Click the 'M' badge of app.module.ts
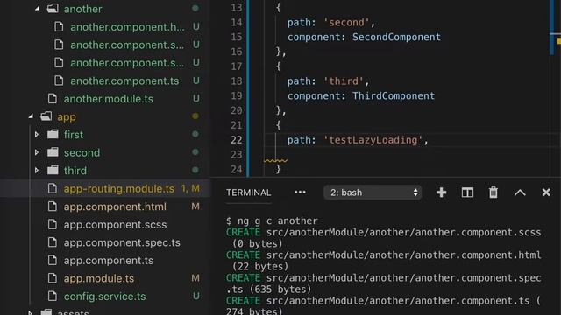This screenshot has width=561, height=315. (x=195, y=278)
